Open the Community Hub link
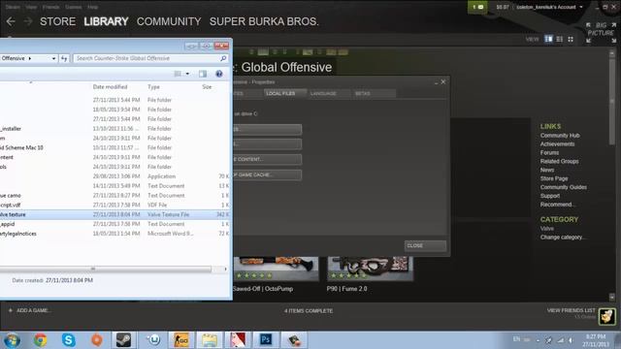The height and width of the screenshot is (349, 621). (x=560, y=136)
